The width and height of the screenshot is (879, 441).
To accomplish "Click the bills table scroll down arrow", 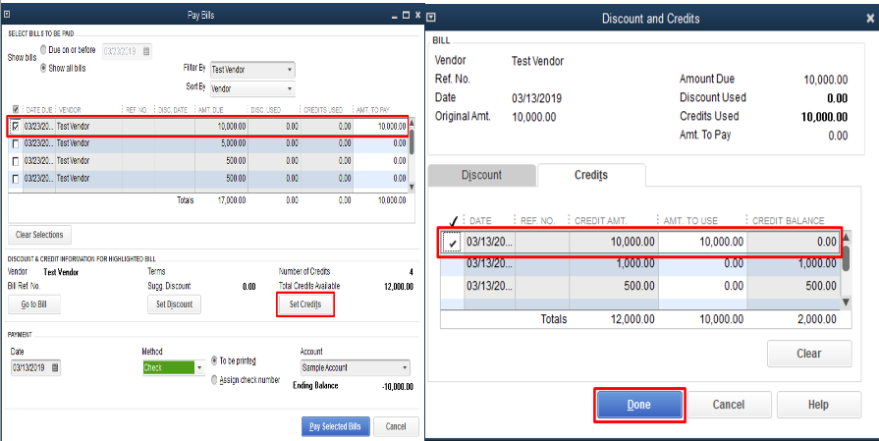I will 412,188.
